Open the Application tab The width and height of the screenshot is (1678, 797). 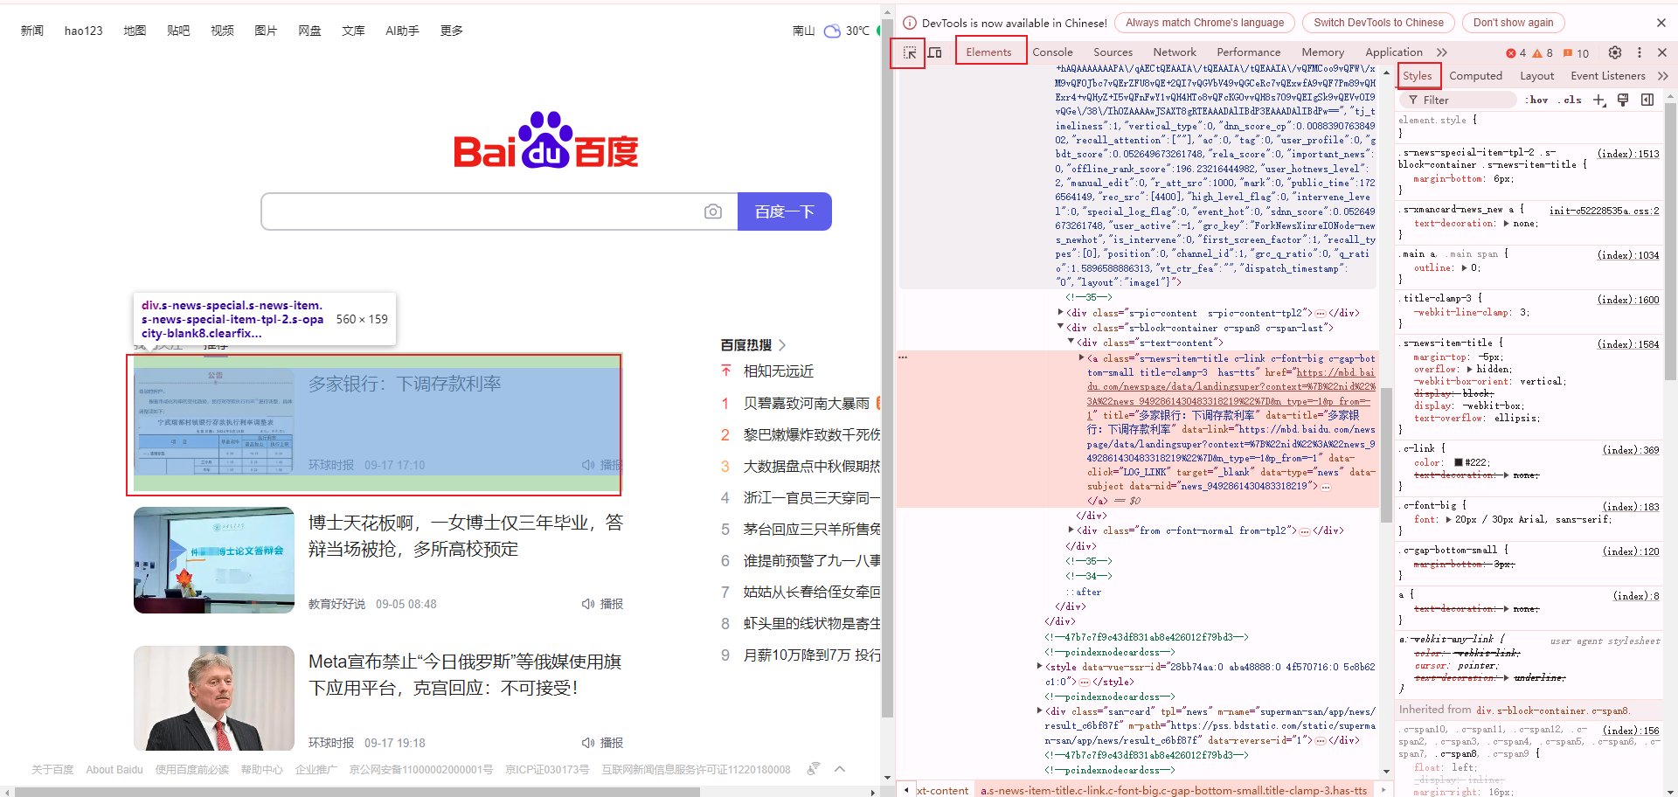[x=1394, y=52]
